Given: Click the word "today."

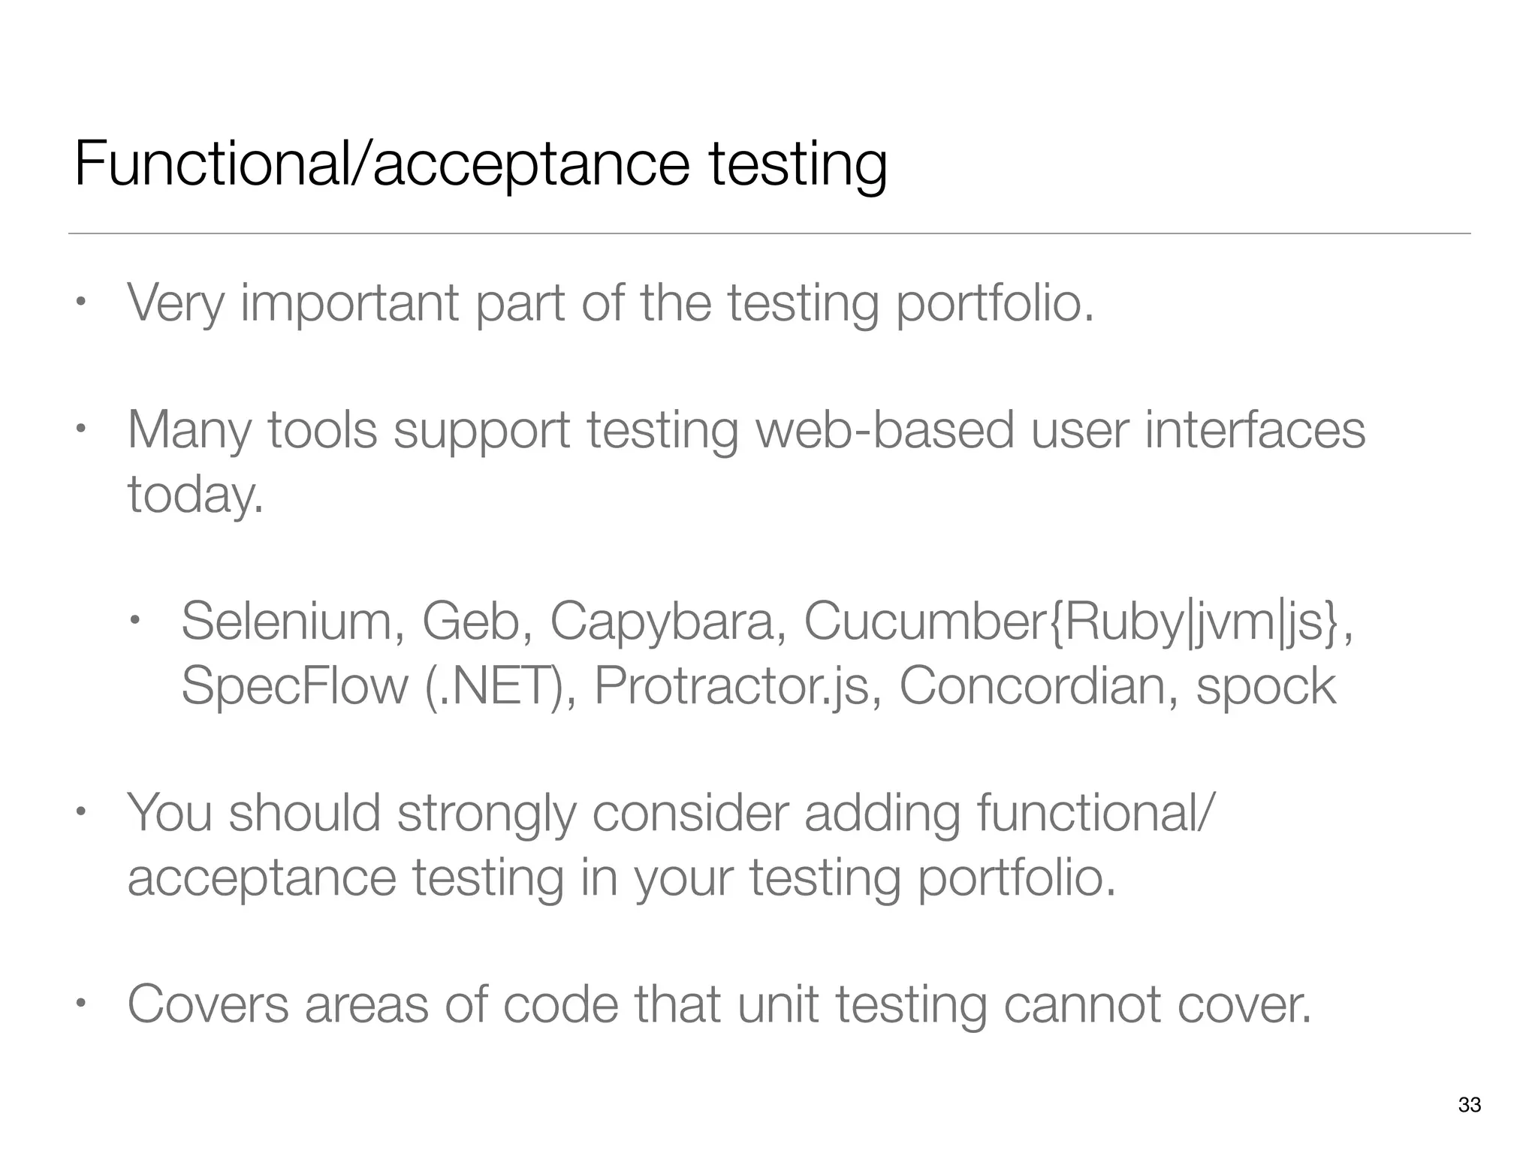Looking at the screenshot, I should pos(196,495).
